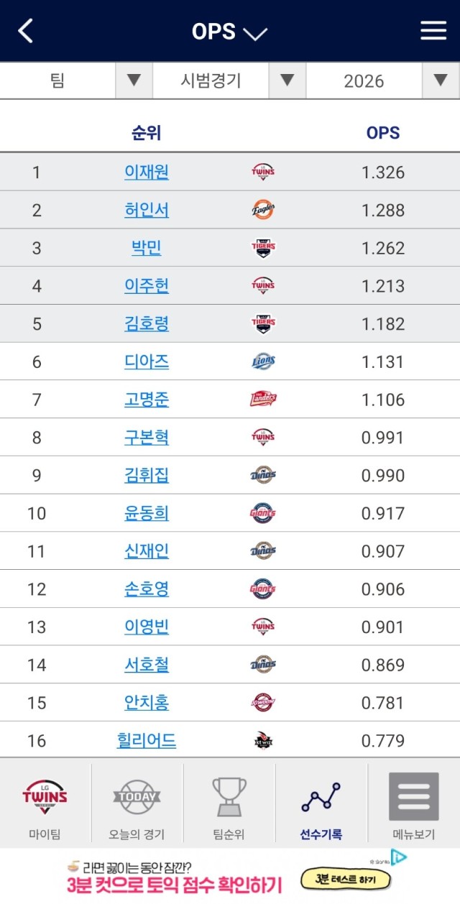Tap the trophy team rankings icon
The height and width of the screenshot is (904, 460).
(x=229, y=796)
